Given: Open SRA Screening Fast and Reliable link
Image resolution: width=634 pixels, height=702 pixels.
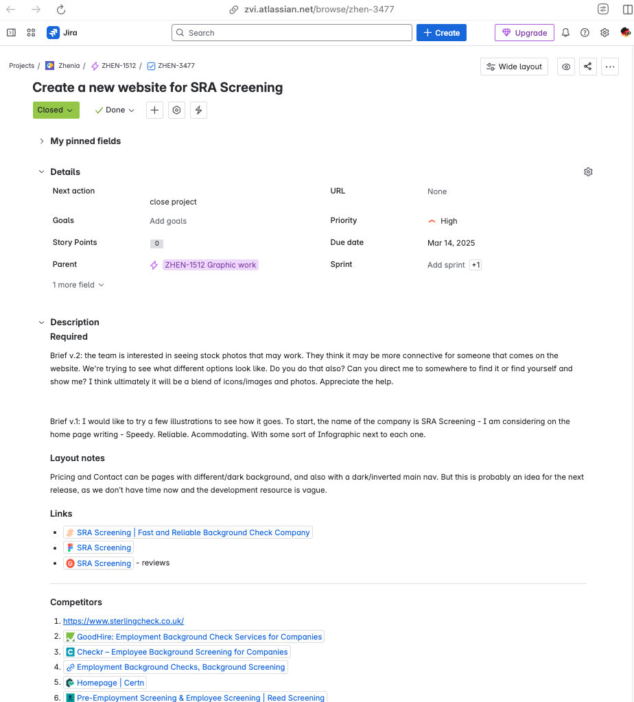Looking at the screenshot, I should click(x=188, y=533).
